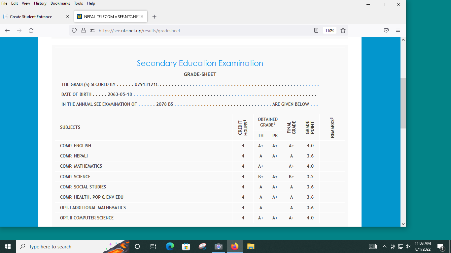Open the tracking protection shield icon
The height and width of the screenshot is (253, 451).
point(74,31)
